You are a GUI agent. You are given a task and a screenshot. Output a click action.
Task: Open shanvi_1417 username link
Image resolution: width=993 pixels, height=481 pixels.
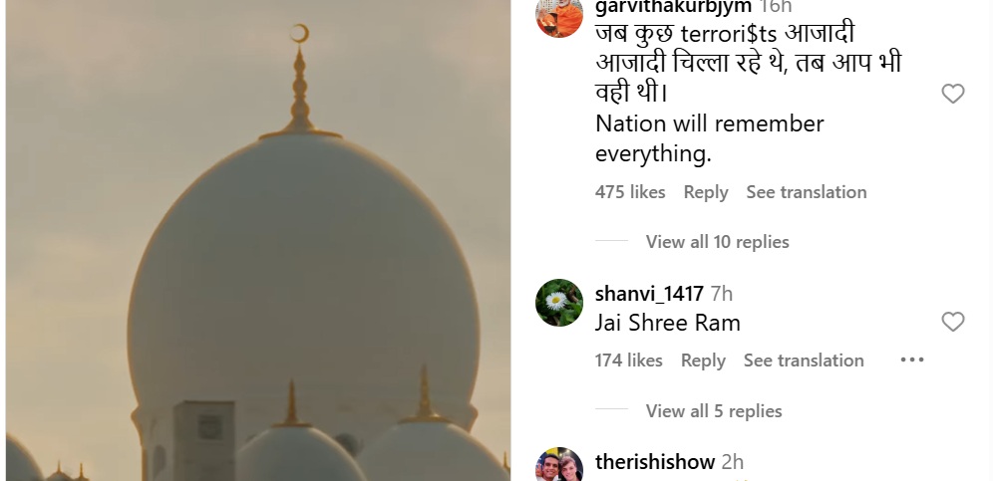click(649, 294)
